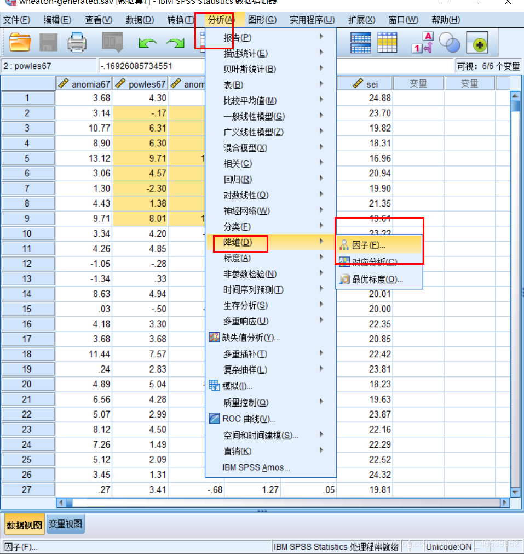Open the 编辑(E) menu
The height and width of the screenshot is (554, 524).
(57, 20)
